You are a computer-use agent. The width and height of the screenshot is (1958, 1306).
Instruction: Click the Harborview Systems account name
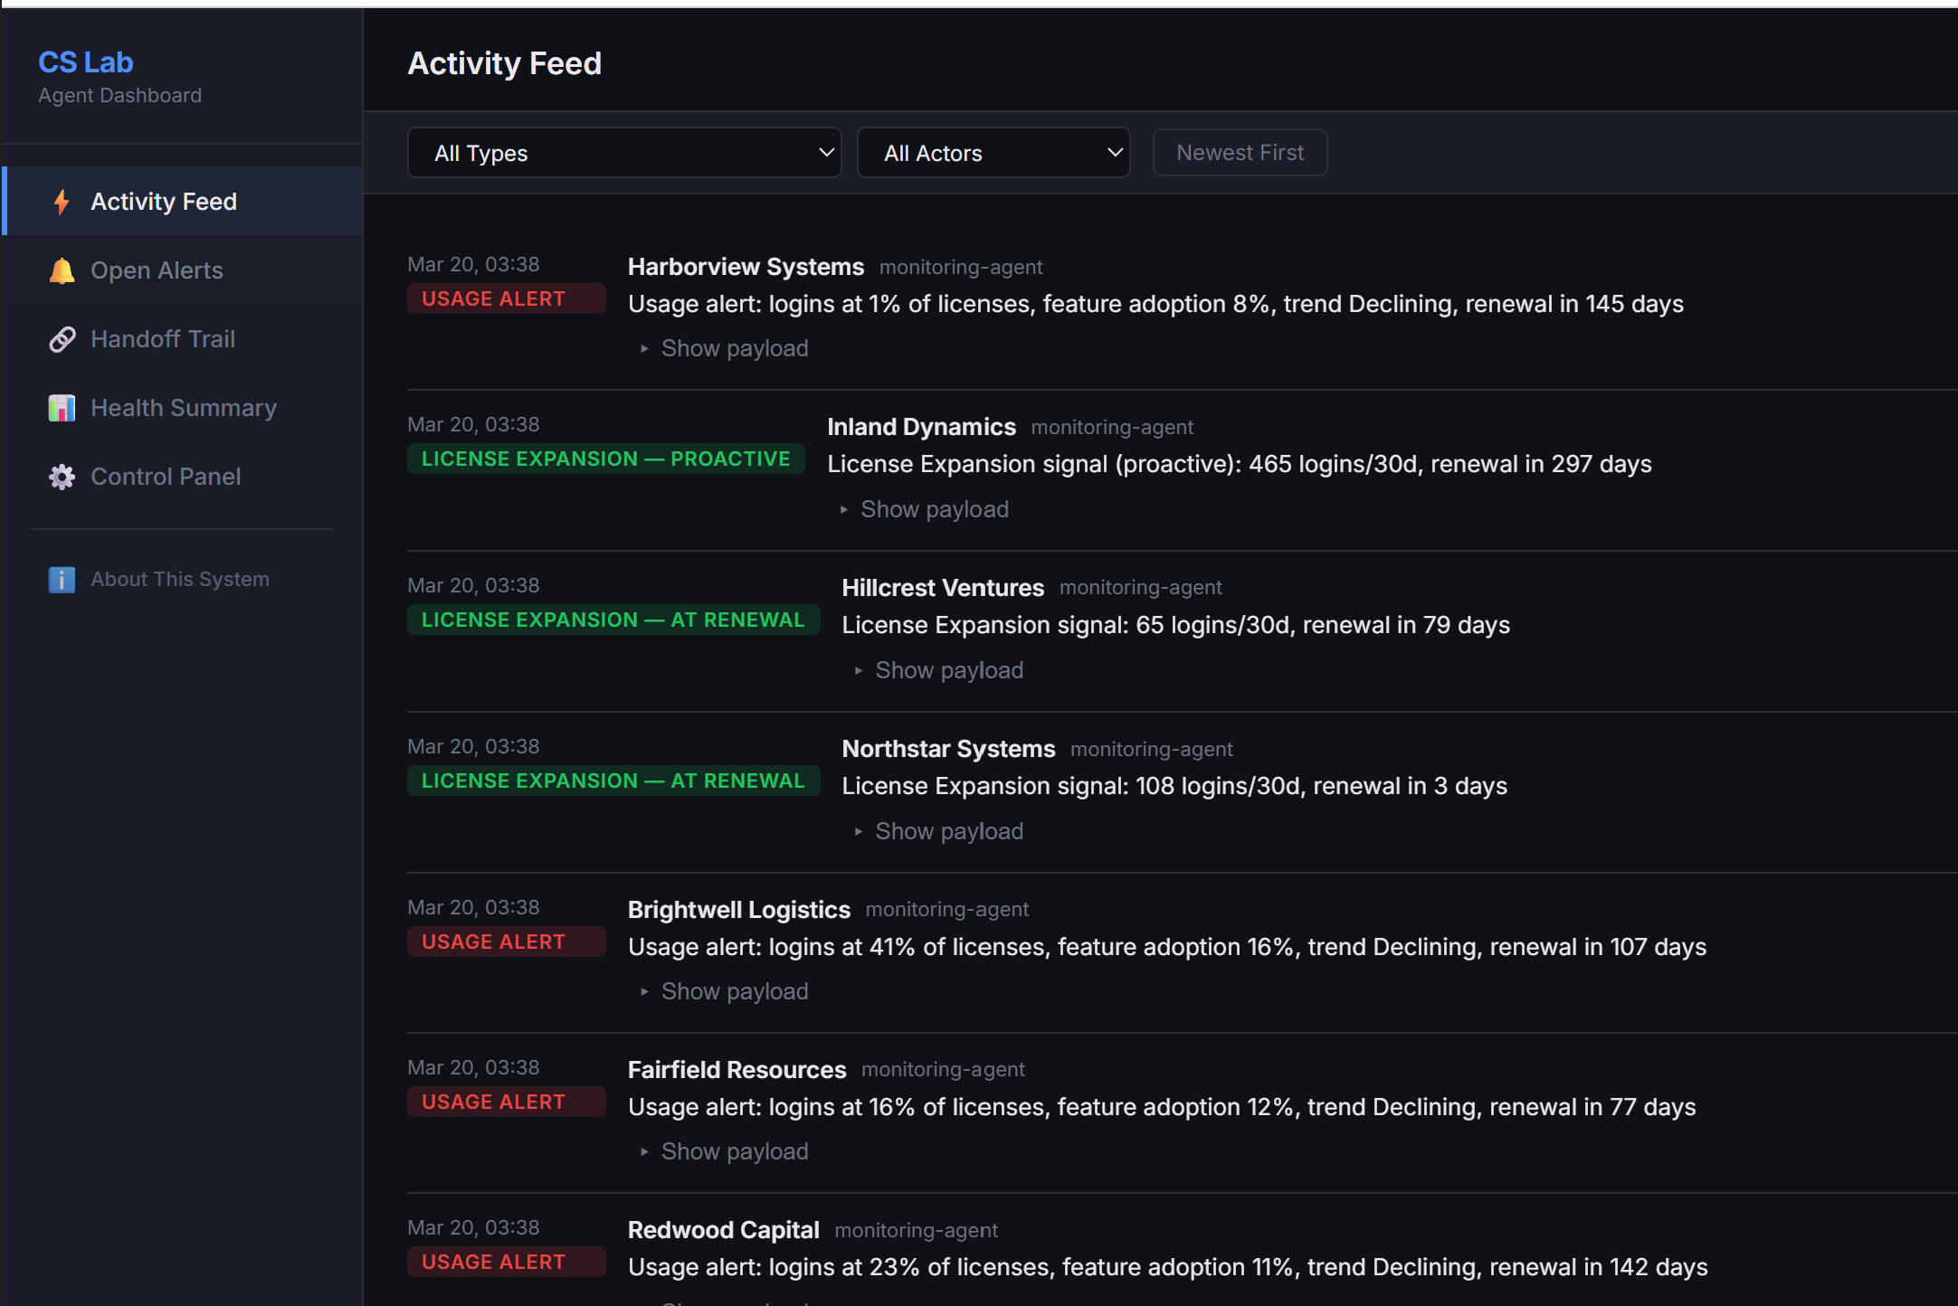(x=746, y=267)
